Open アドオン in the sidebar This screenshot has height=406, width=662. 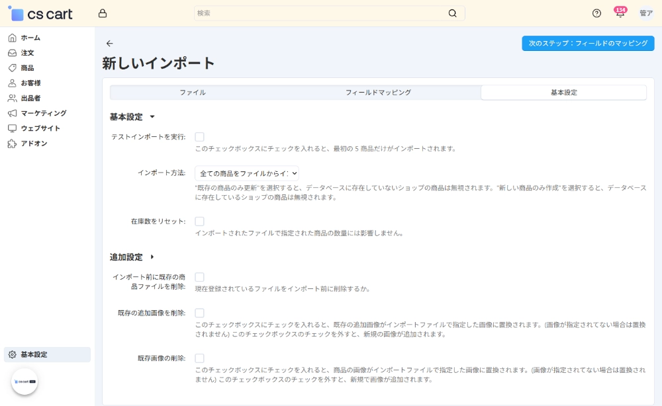[34, 143]
